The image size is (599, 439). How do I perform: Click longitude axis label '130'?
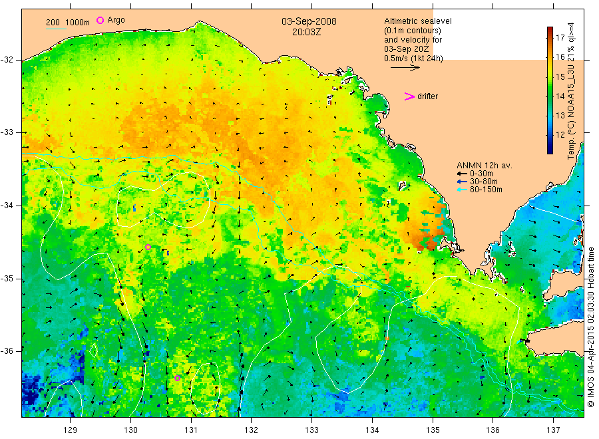[130, 430]
